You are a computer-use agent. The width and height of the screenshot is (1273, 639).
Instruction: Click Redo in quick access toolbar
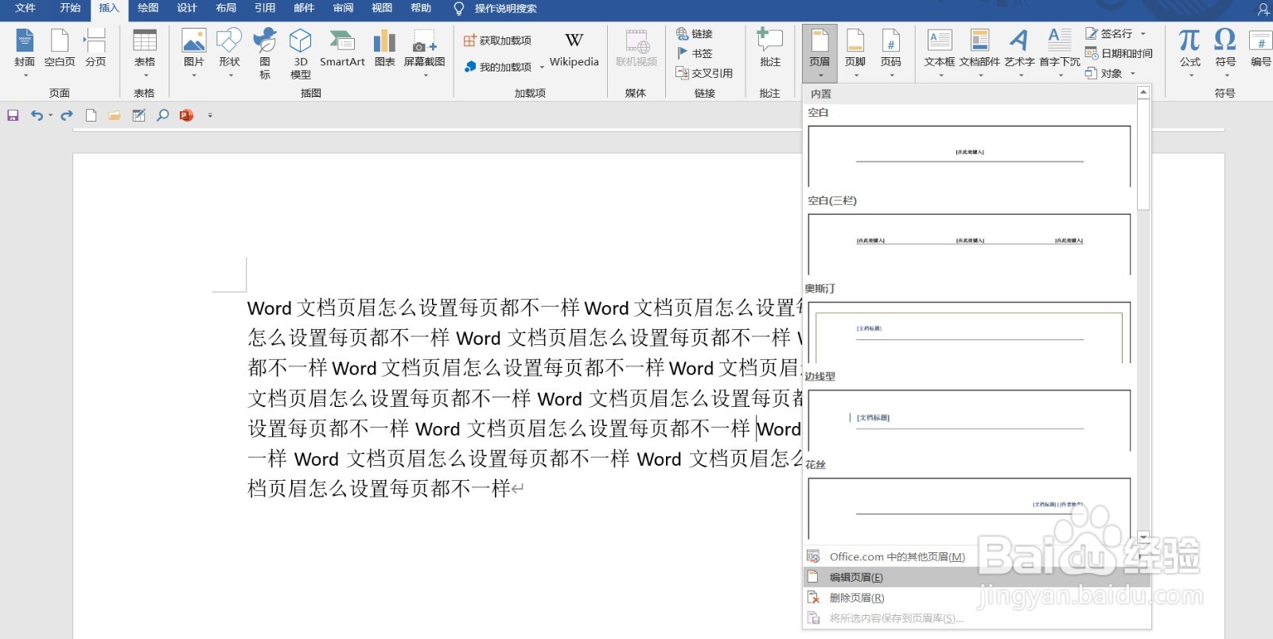coord(67,115)
